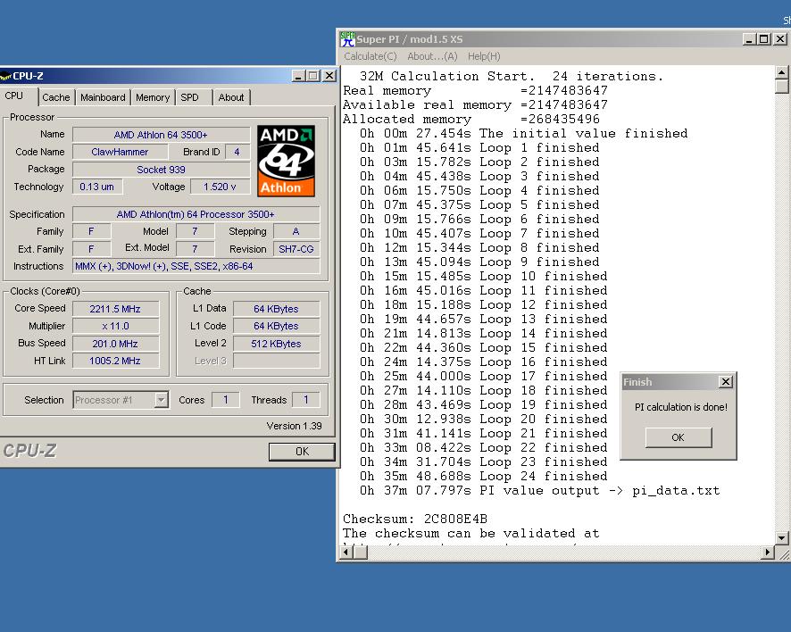Click the Checksum: 2C808E4B line

415,519
